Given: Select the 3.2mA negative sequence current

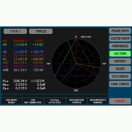Looking at the screenshot, I should coord(41,84).
